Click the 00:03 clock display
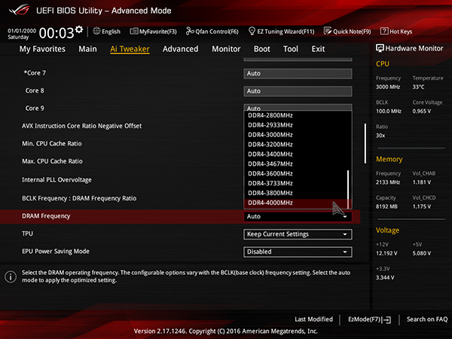Viewport: 452px width, 339px height. 56,32
